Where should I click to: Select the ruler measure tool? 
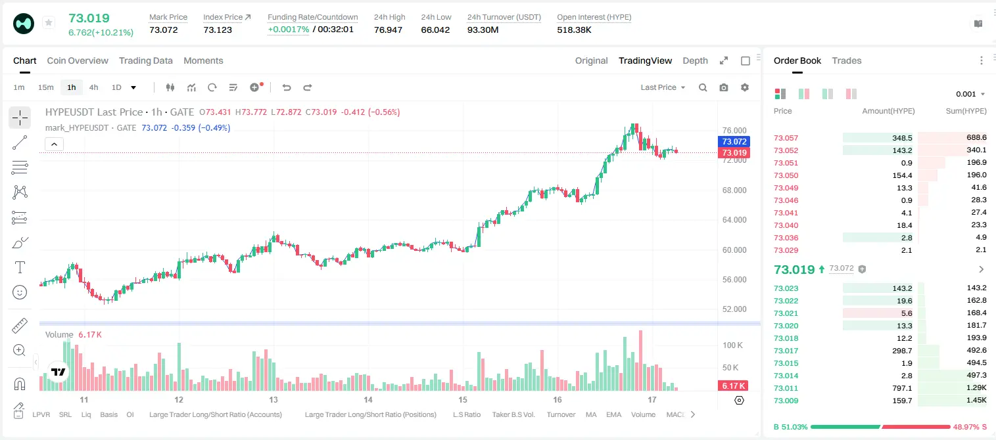(20, 325)
